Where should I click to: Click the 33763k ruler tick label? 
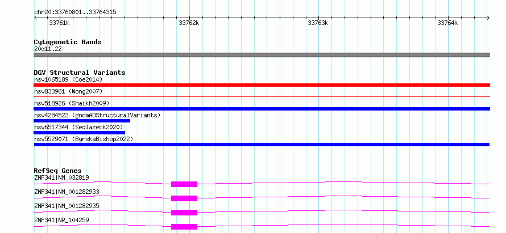click(x=318, y=23)
